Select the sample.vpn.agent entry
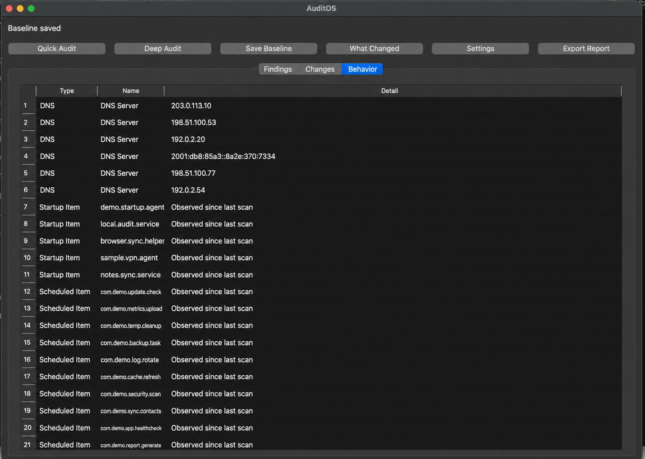The width and height of the screenshot is (645, 459). (x=129, y=258)
